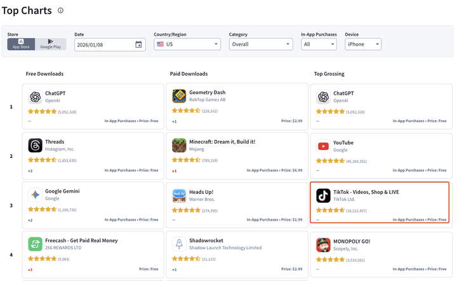Click the MONOPOLY GO! app icon

coord(323,245)
